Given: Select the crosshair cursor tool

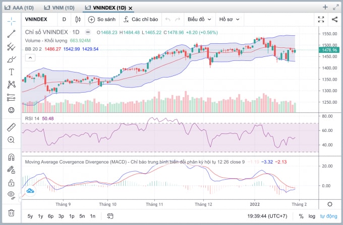Looking at the screenshot, I should pyautogui.click(x=12, y=21).
